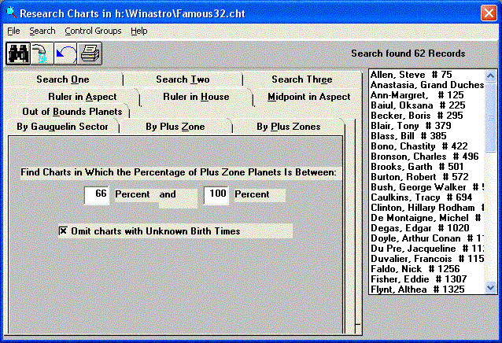The height and width of the screenshot is (343, 502).
Task: Toggle Omit charts with Unknown Birth Times
Action: pyautogui.click(x=64, y=231)
